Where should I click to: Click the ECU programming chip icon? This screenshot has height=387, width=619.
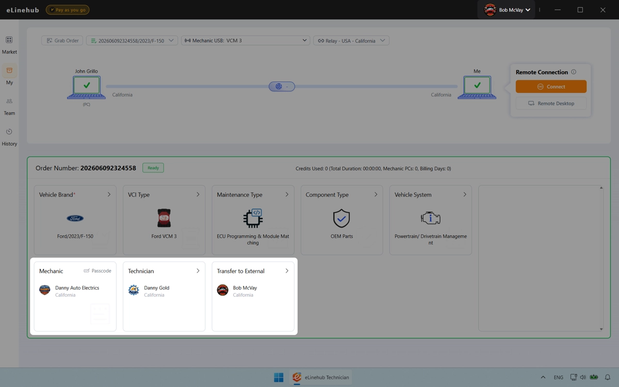click(253, 218)
